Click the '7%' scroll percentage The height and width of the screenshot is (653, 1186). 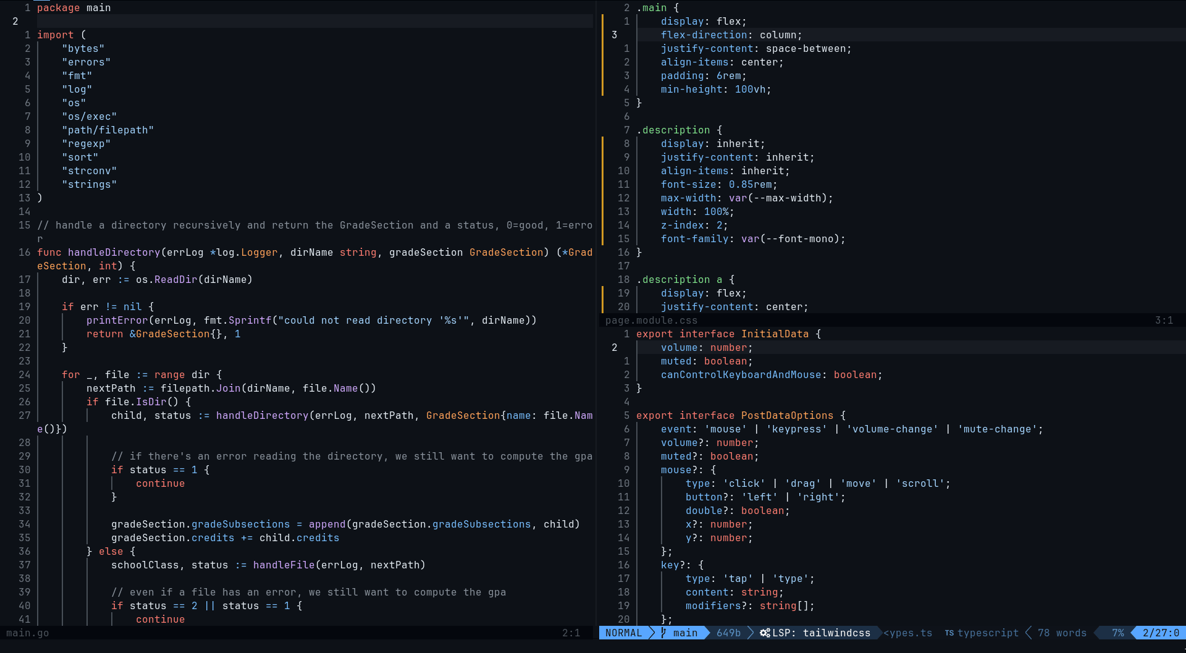pyautogui.click(x=1117, y=633)
